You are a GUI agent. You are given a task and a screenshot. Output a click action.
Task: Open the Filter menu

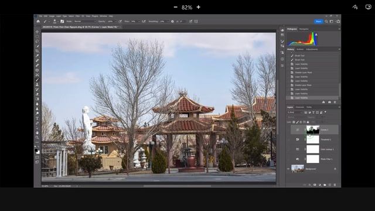[77, 16]
